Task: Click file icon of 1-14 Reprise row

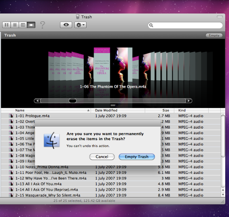Action: coord(11,190)
